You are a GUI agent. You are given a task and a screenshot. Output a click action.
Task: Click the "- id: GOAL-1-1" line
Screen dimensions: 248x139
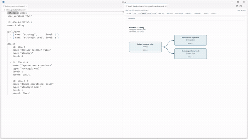pyautogui.click(x=19, y=62)
